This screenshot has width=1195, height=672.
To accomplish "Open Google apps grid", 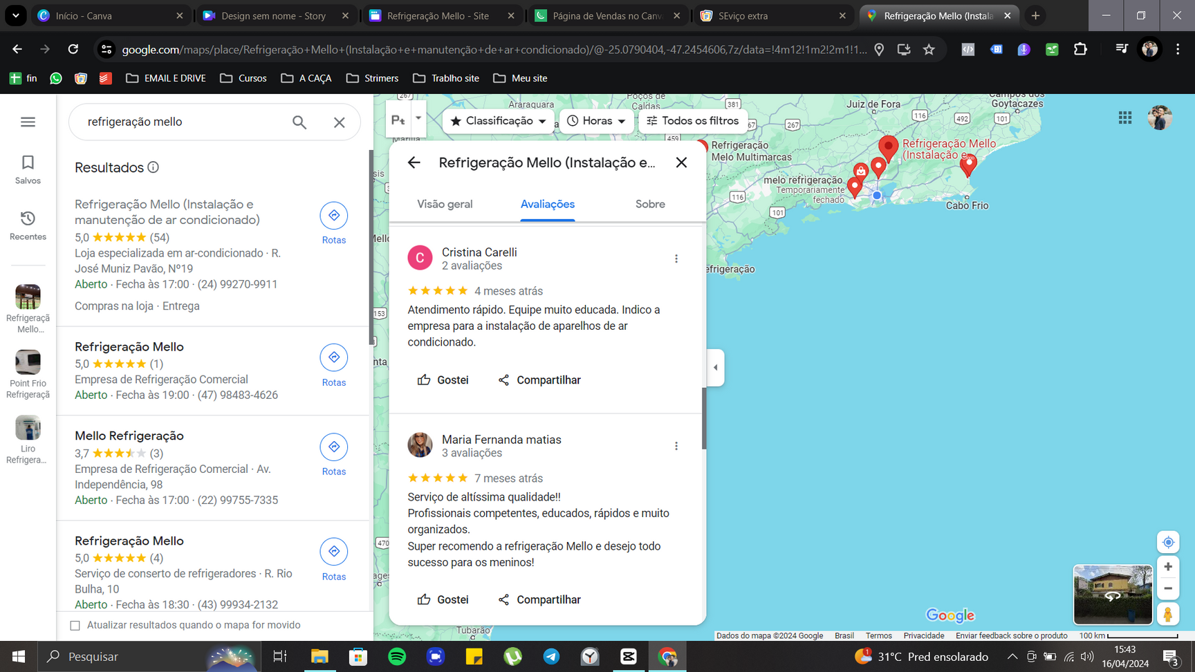I will pos(1125,118).
